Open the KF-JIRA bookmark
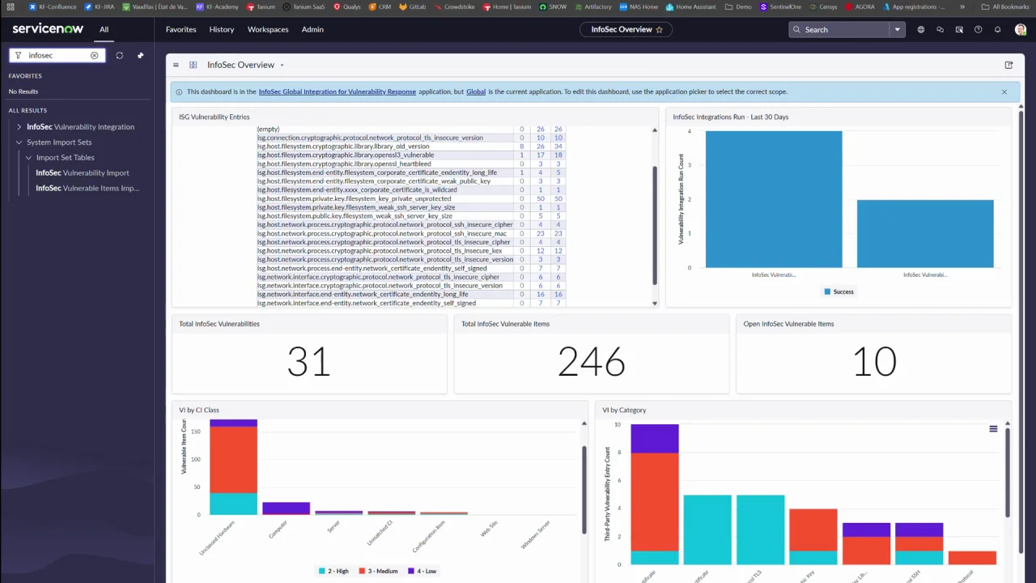1036x583 pixels. coord(100,6)
